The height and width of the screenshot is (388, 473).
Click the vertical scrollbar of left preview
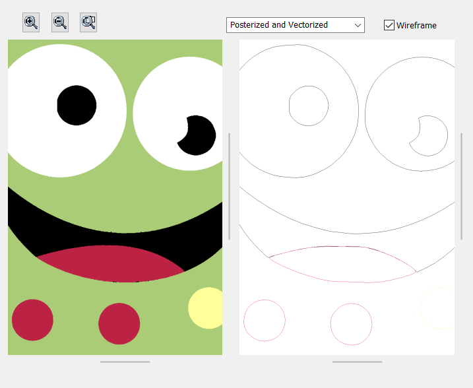coord(229,186)
